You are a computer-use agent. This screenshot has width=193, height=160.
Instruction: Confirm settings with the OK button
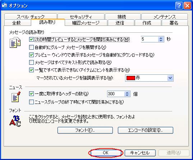click(x=106, y=153)
